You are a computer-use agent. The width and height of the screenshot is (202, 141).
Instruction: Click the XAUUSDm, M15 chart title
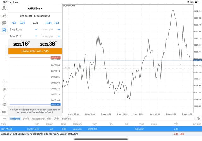click(69, 6)
